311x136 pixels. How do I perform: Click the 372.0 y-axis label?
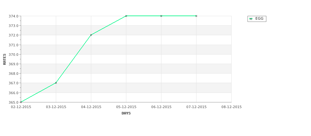click(13, 35)
